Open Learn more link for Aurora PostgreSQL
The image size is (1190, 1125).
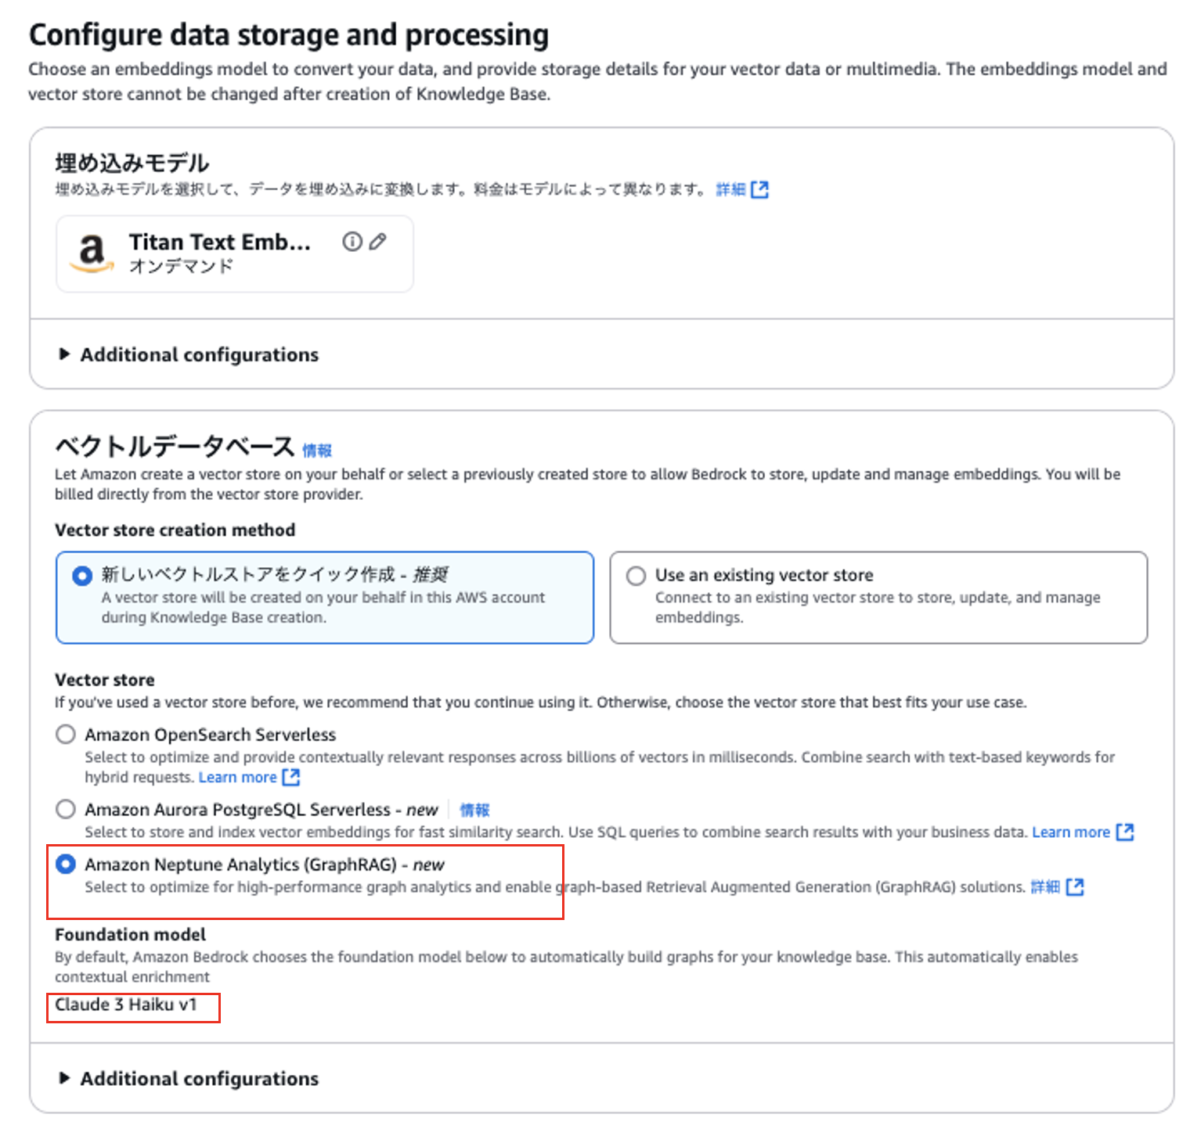click(1070, 832)
